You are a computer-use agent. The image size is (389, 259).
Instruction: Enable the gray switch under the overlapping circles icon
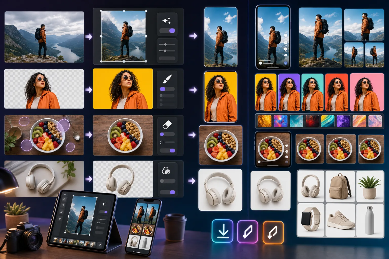click(x=167, y=181)
